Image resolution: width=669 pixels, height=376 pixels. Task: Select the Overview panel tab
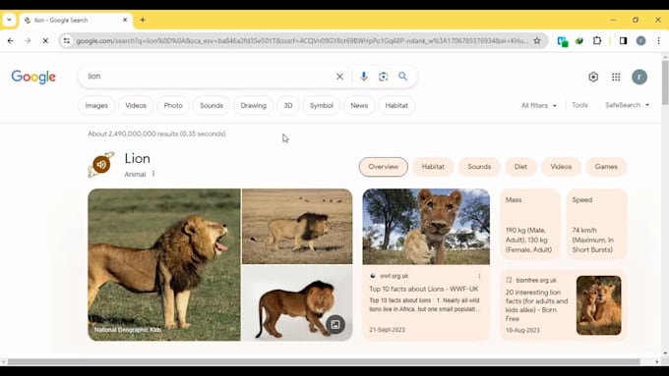[x=383, y=167]
